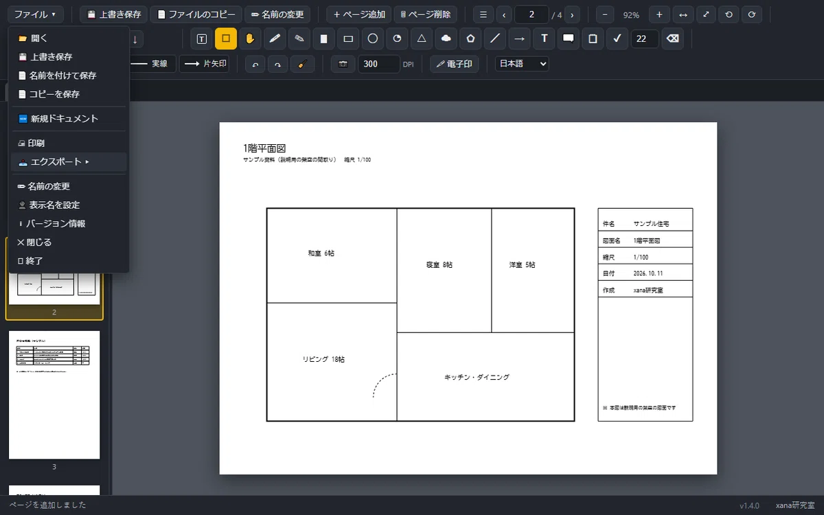The image size is (824, 515).
Task: Expand the エクスポート submenu
Action: coord(69,162)
